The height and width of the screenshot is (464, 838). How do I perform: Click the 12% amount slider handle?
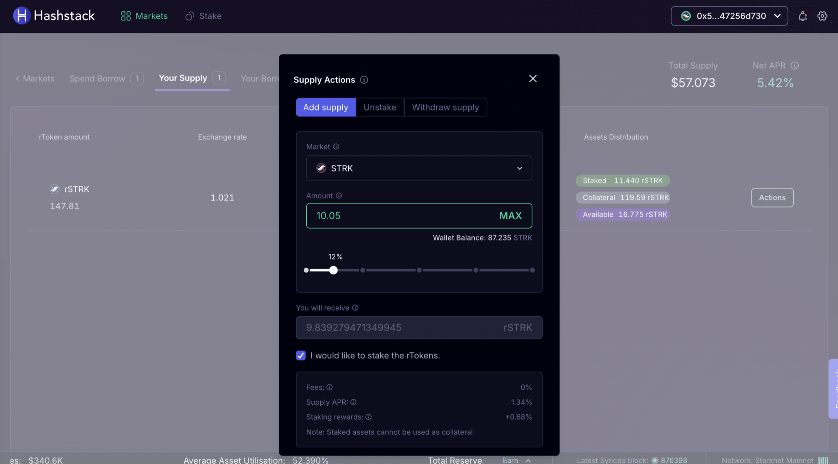(333, 270)
